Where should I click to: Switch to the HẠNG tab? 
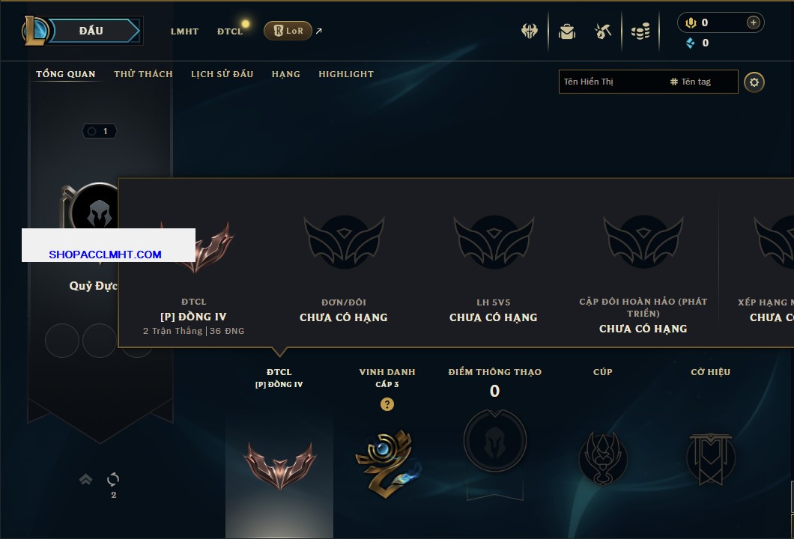click(285, 74)
